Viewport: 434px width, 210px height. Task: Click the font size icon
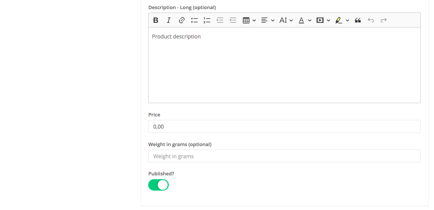[283, 20]
